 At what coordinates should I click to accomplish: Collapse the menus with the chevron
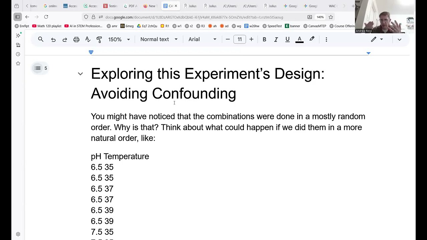click(399, 39)
